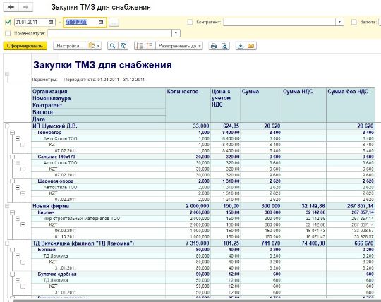Go forward with the right arrow button
381x302 pixels.
(25, 7)
